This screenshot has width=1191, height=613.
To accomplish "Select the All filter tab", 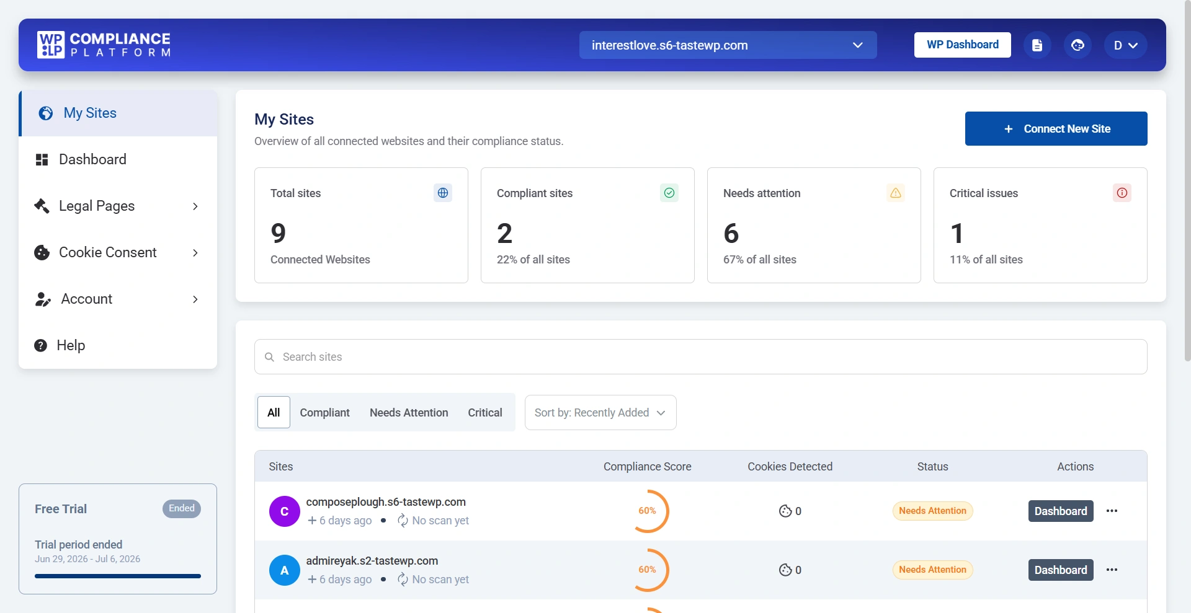I will (274, 413).
